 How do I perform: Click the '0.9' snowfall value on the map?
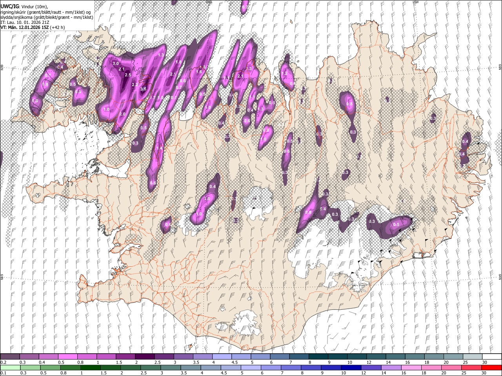click(x=266, y=130)
